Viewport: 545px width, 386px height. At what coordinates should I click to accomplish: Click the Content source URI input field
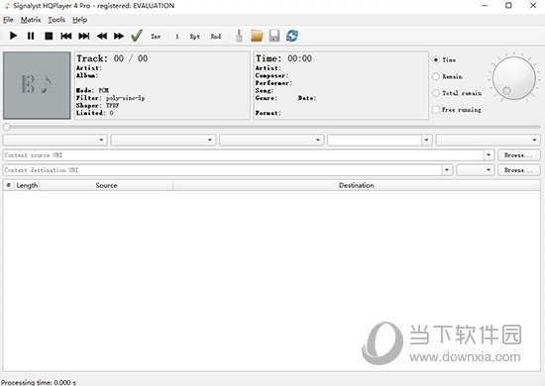[244, 155]
